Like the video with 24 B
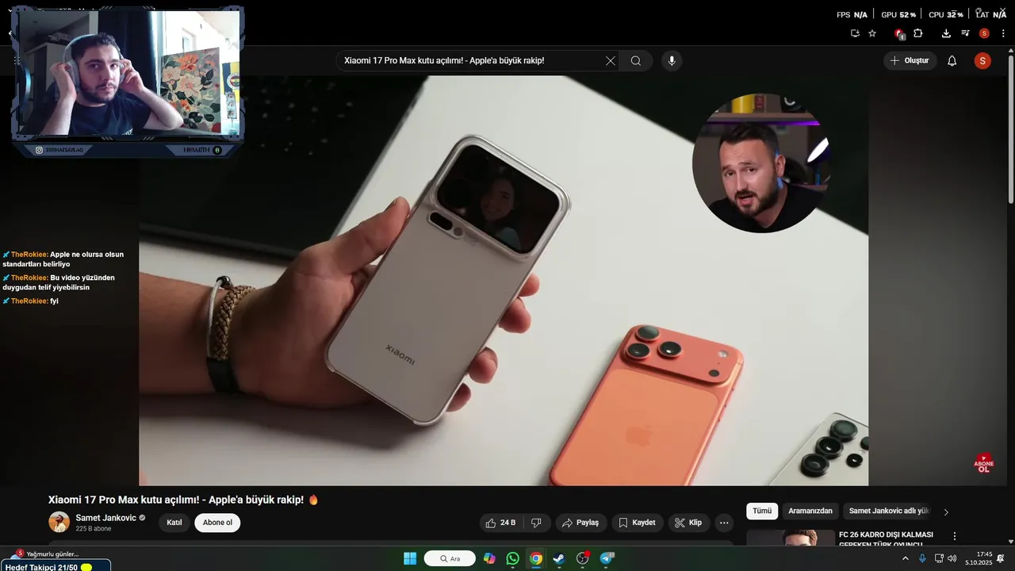 (500, 523)
